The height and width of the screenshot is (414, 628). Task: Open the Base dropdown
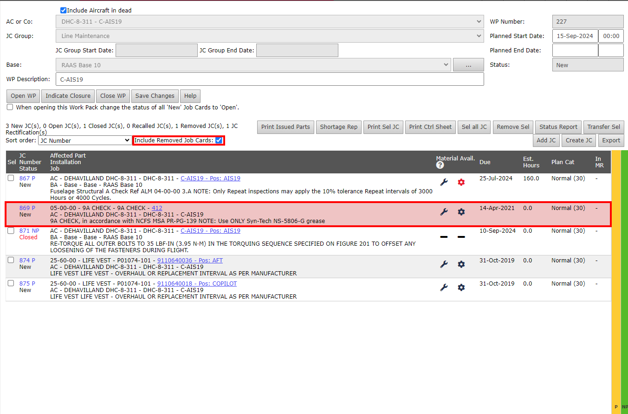click(x=253, y=65)
